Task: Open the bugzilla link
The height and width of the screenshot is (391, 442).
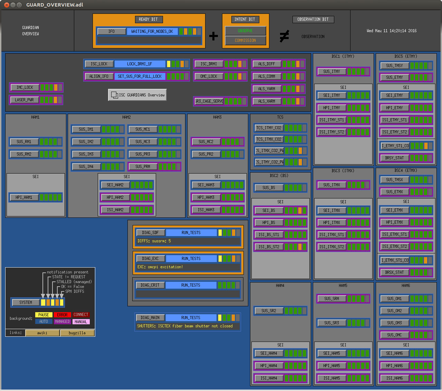Action: (77, 333)
